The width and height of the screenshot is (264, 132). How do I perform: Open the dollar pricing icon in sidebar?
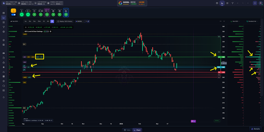coord(4,81)
